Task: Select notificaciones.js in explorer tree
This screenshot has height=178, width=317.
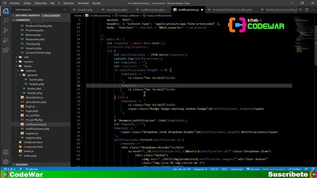Action: pyautogui.click(x=36, y=124)
